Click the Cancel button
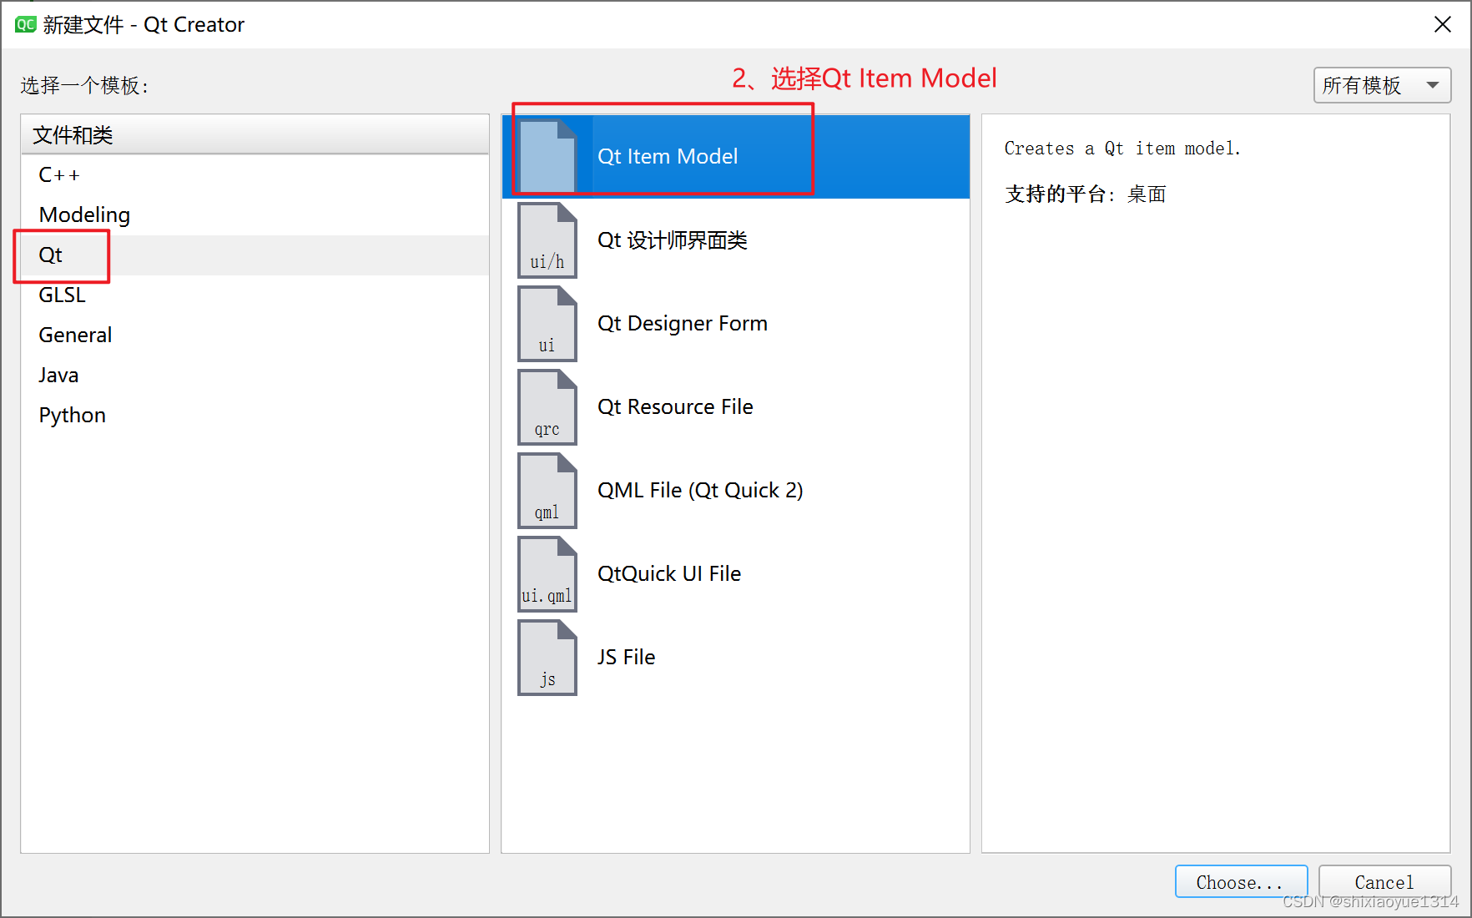1472x918 pixels. pos(1384,881)
